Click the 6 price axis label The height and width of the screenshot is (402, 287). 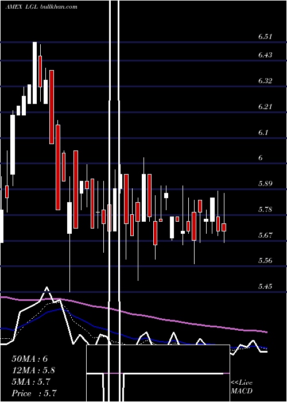click(x=261, y=158)
